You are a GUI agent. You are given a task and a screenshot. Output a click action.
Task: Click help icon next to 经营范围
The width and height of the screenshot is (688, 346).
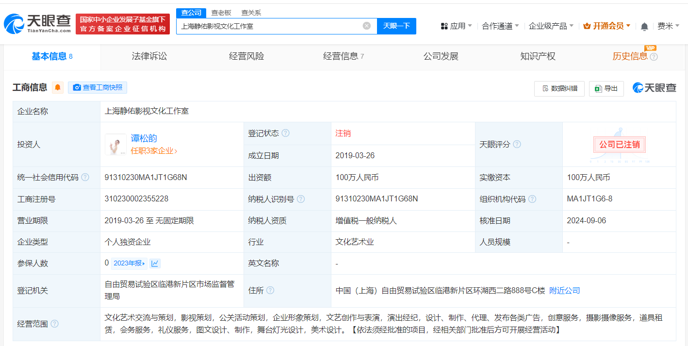point(55,324)
